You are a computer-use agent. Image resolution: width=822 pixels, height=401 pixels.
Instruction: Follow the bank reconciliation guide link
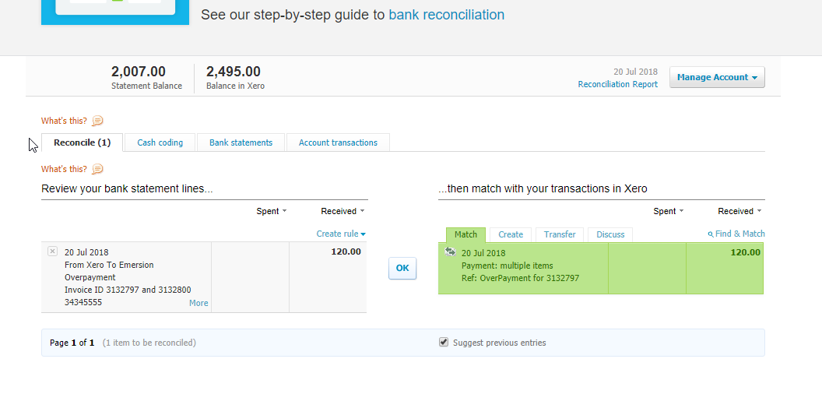point(446,15)
